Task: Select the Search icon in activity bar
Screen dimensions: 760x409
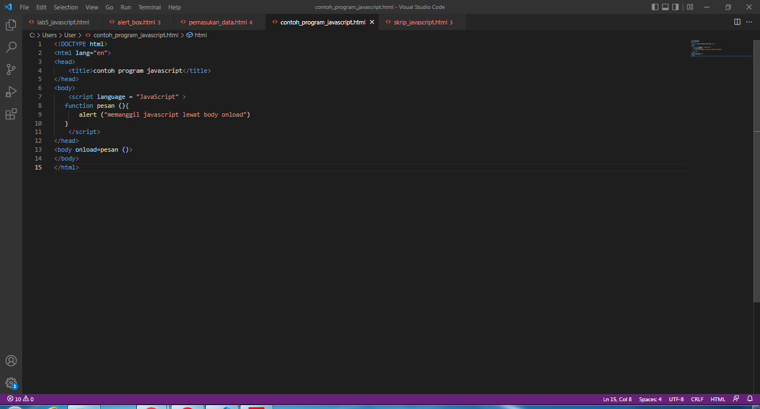Action: coord(11,47)
